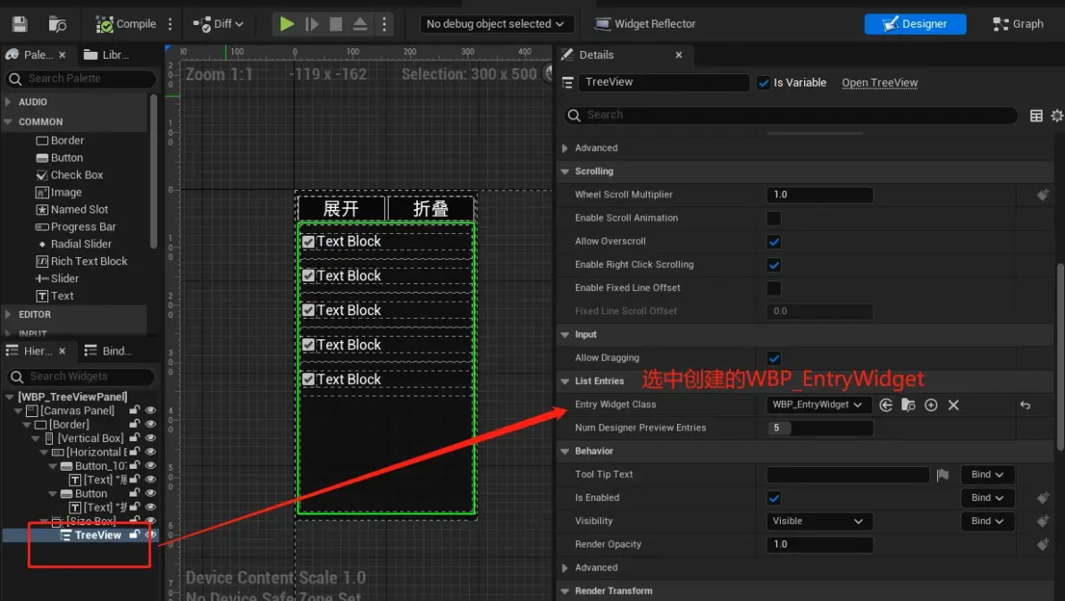Open the debug object selector dropdown
1065x601 pixels.
[x=497, y=24]
